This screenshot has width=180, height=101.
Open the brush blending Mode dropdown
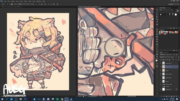(x=23, y=4)
